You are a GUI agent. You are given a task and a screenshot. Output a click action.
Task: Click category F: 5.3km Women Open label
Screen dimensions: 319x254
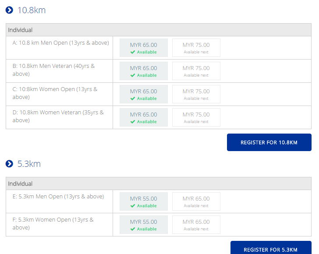(x=53, y=223)
